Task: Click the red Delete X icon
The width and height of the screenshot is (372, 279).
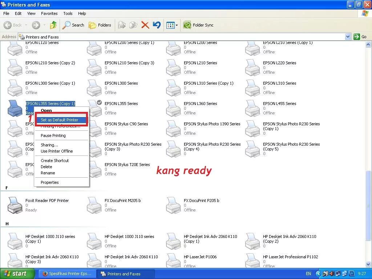Action: coord(145,25)
